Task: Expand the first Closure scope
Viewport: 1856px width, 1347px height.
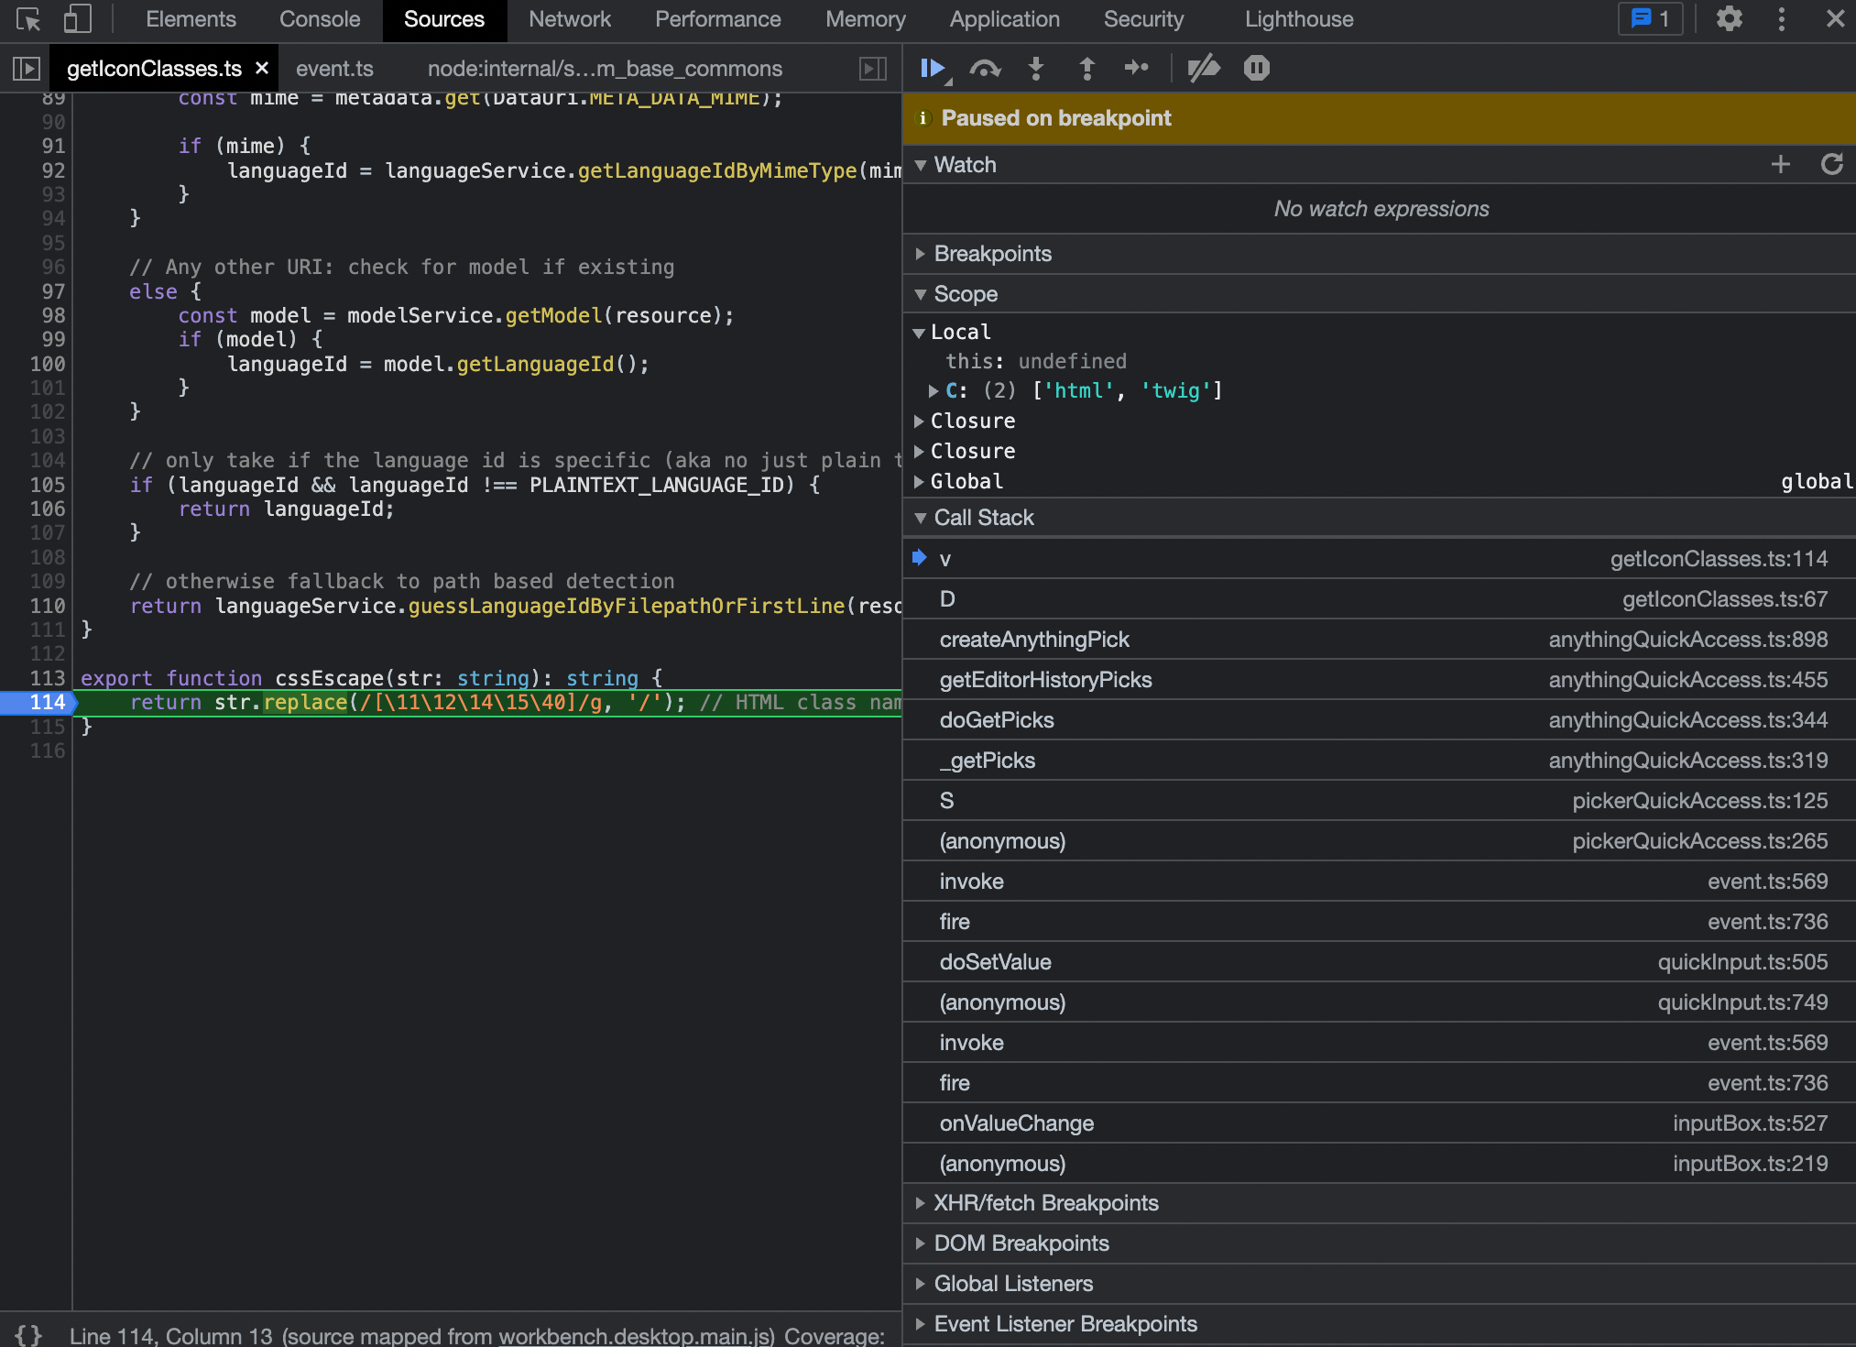Action: coord(921,421)
